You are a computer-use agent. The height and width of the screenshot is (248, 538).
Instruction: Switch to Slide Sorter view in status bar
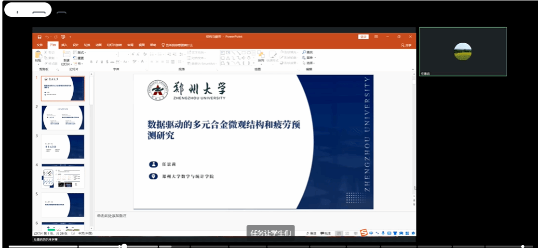coord(347,233)
